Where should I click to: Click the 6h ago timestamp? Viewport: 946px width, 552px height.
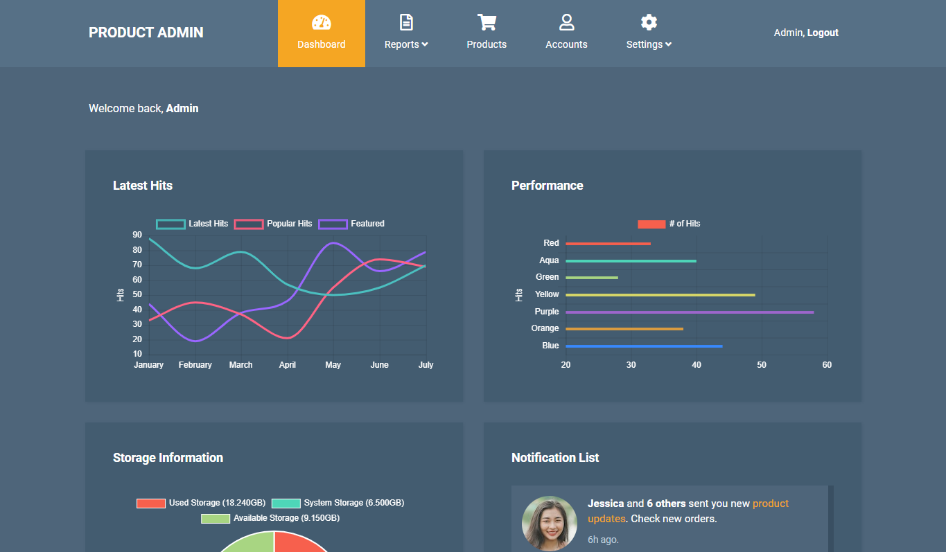click(x=603, y=539)
